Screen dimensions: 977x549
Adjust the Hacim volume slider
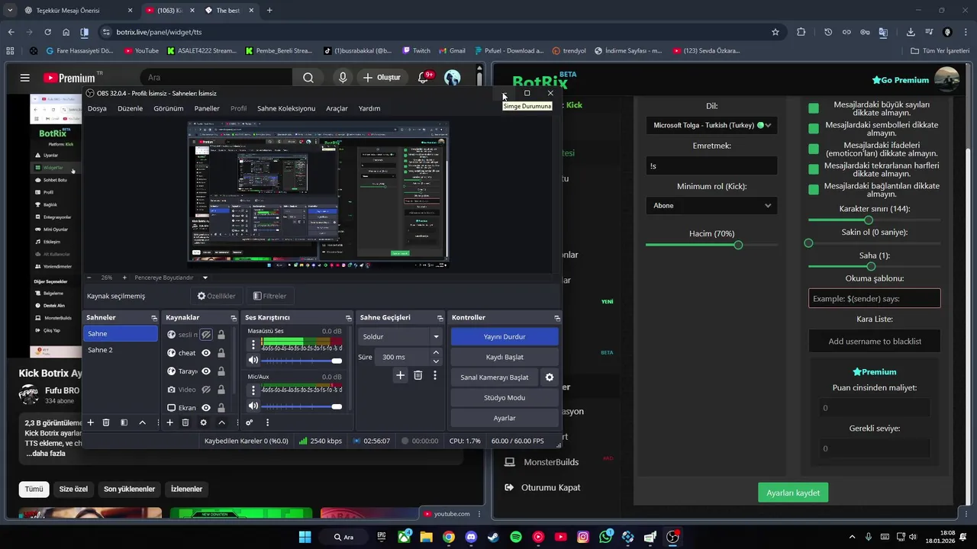coord(711,245)
